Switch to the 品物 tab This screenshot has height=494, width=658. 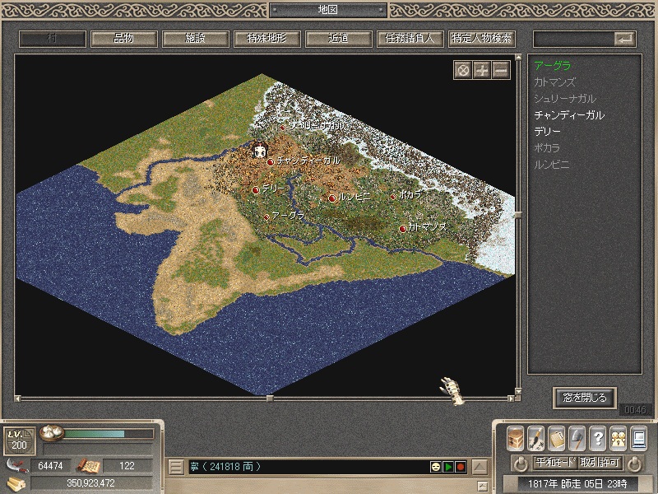(124, 39)
